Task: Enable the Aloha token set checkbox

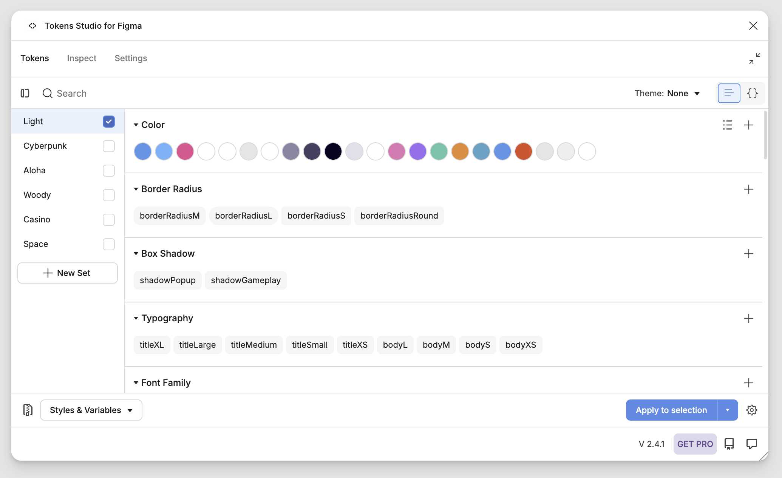Action: pos(109,171)
